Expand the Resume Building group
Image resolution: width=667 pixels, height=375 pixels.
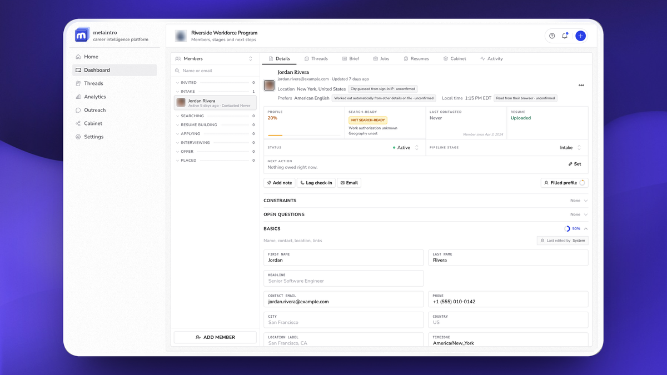(x=215, y=125)
